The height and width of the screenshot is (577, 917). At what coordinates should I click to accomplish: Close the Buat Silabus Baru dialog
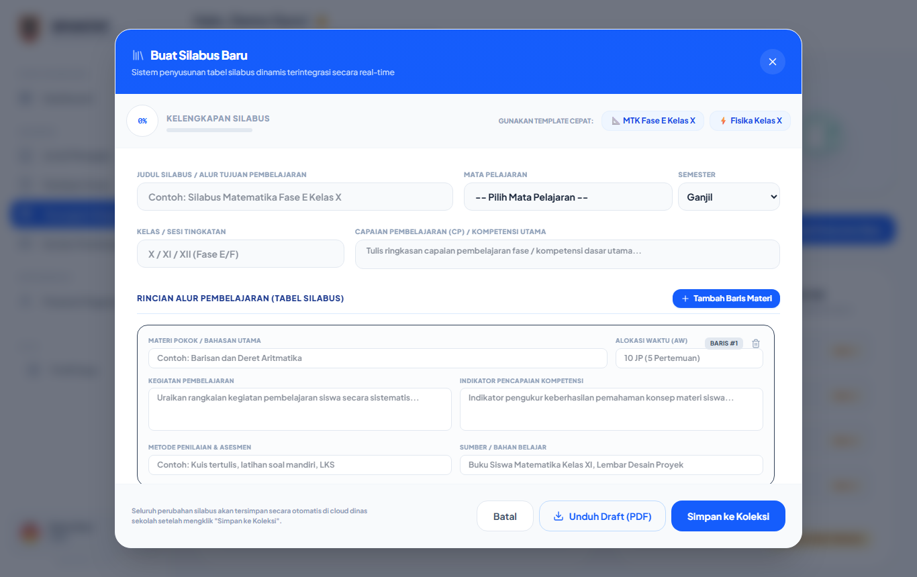(x=773, y=62)
